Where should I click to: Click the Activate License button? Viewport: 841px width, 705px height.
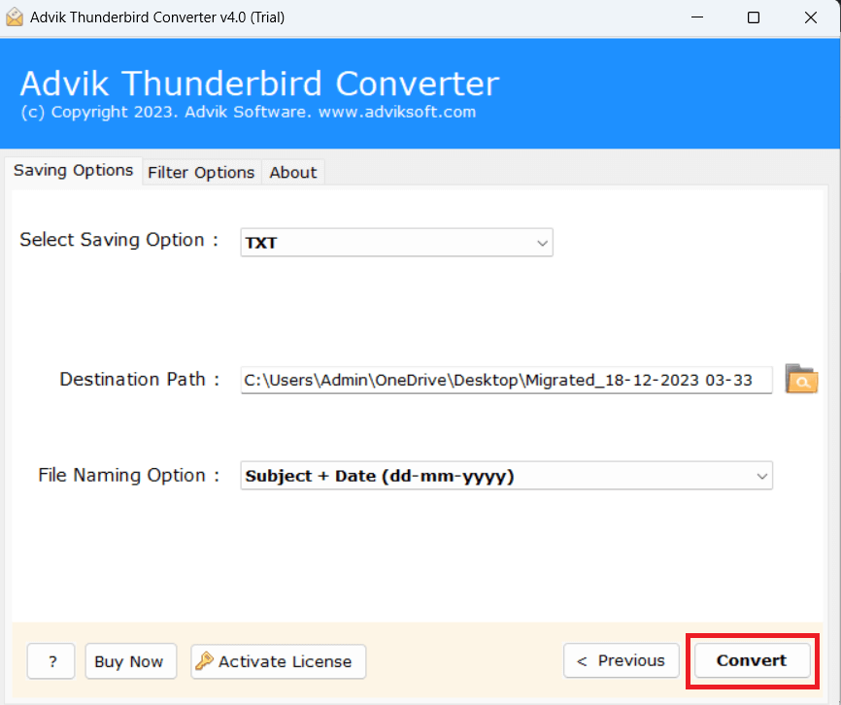279,661
